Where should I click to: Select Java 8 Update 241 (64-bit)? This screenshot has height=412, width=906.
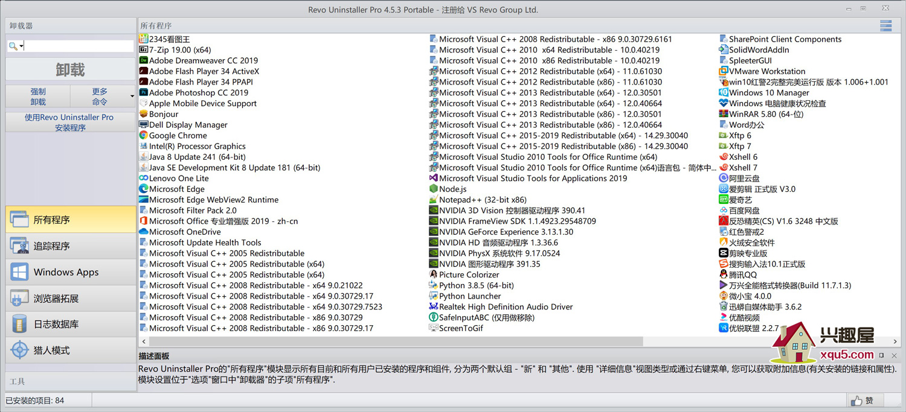192,157
